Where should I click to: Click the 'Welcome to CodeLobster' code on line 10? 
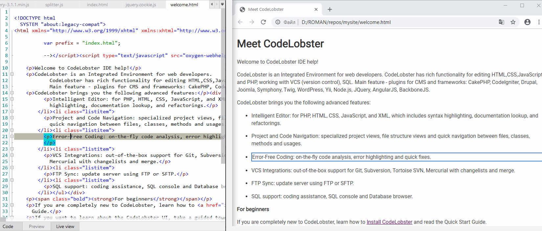83,68
